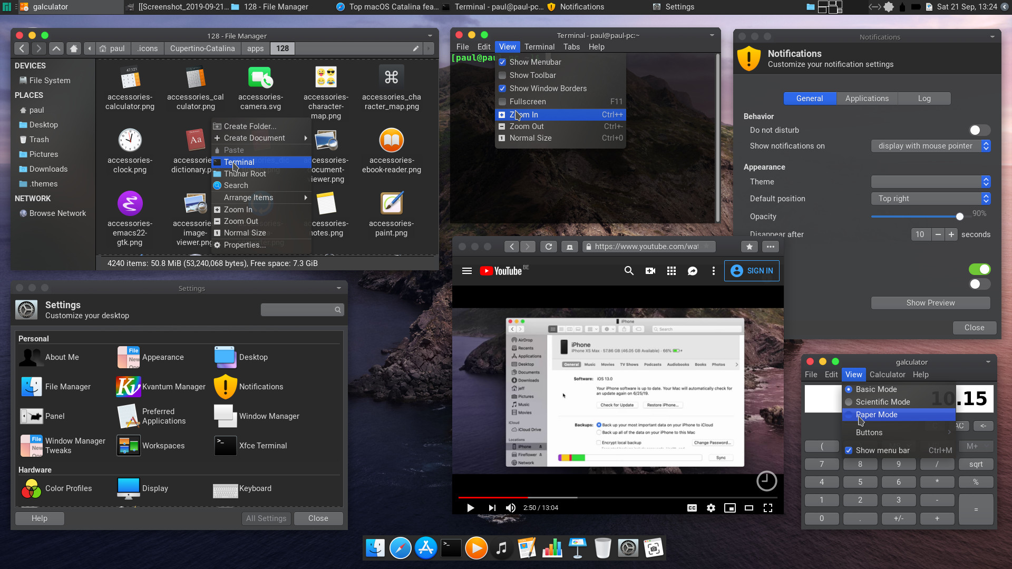The width and height of the screenshot is (1012, 569).
Task: Open Xfce Terminal settings item
Action: pos(251,446)
